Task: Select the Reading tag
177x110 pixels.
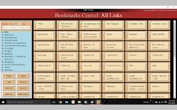Action: coord(8,54)
